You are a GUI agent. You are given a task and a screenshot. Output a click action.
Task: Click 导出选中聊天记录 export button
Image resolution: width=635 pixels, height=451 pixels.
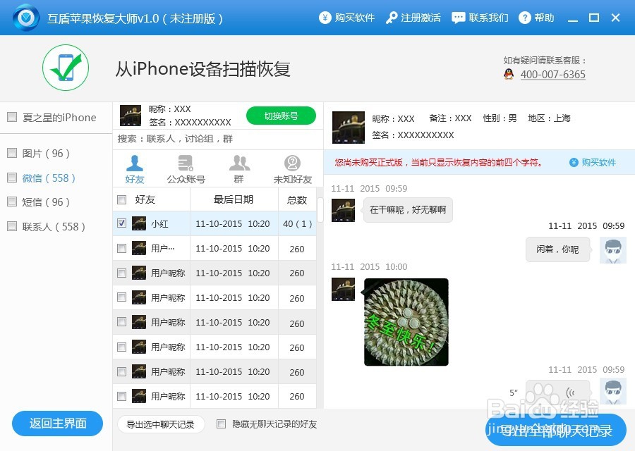[x=160, y=424]
